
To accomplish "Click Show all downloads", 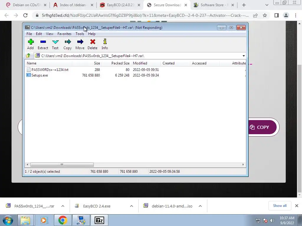I will (x=280, y=206).
